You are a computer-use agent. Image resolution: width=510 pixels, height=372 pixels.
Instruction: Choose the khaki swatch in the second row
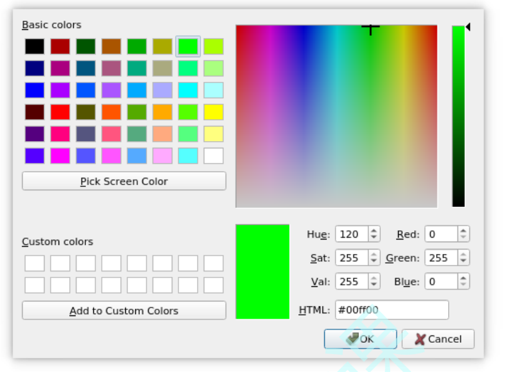(162, 69)
